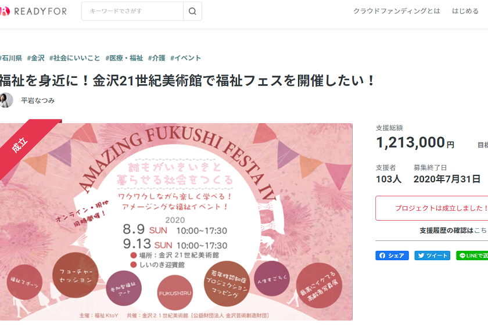Follow the #イベント tag link
This screenshot has width=488, height=331.
tap(185, 58)
